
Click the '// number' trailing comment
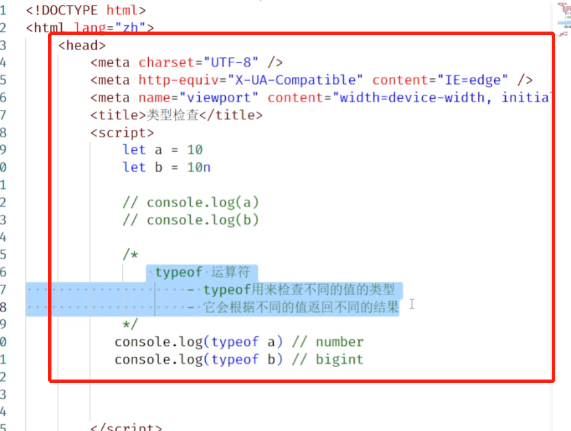click(328, 342)
